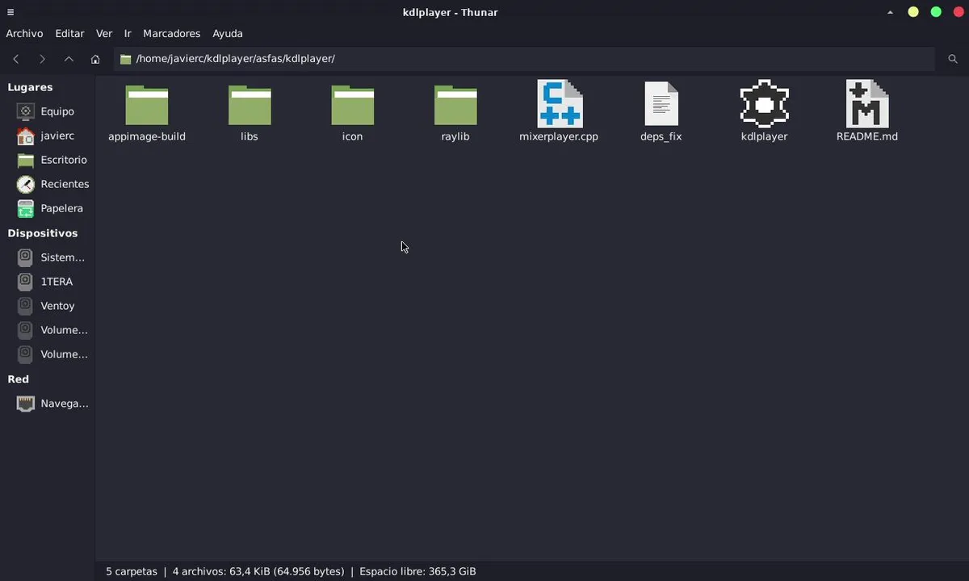969x581 pixels.
Task: Click the titlebar shade arrow icon
Action: [890, 13]
